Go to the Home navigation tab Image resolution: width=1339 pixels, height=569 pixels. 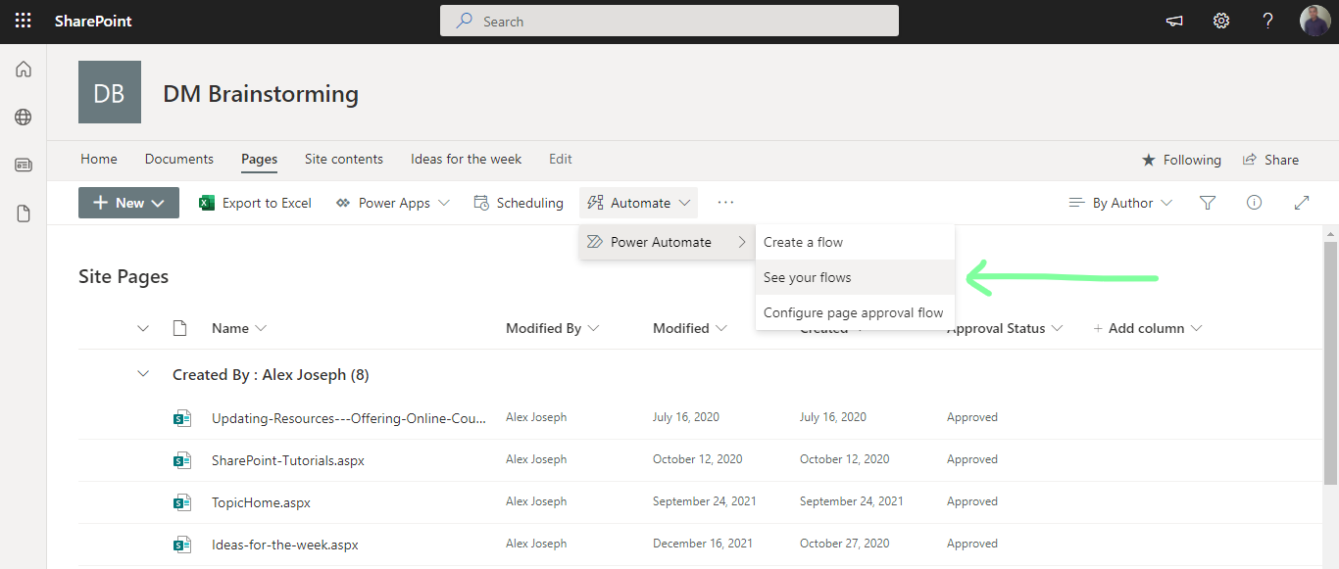tap(99, 159)
